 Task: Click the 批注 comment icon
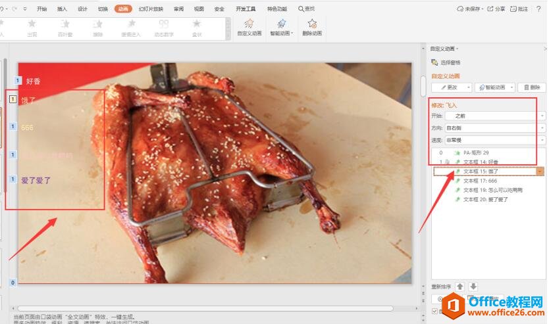(x=519, y=9)
